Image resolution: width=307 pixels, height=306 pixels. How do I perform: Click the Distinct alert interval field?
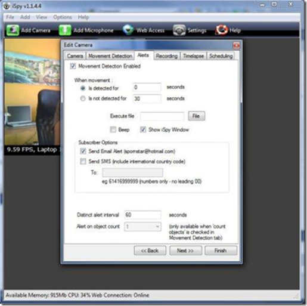pos(142,215)
